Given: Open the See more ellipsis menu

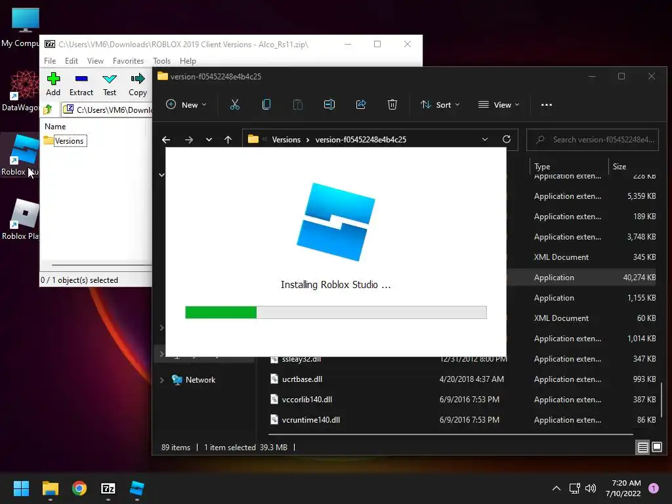Looking at the screenshot, I should click(547, 104).
